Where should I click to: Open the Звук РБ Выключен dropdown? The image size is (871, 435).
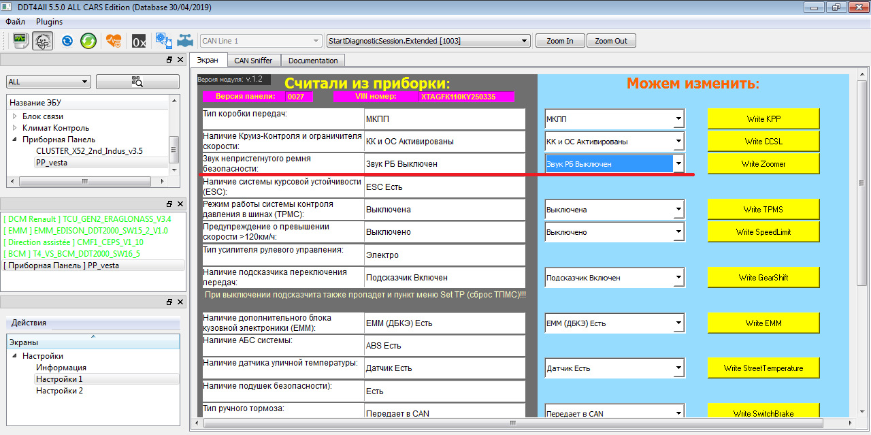[x=614, y=164]
